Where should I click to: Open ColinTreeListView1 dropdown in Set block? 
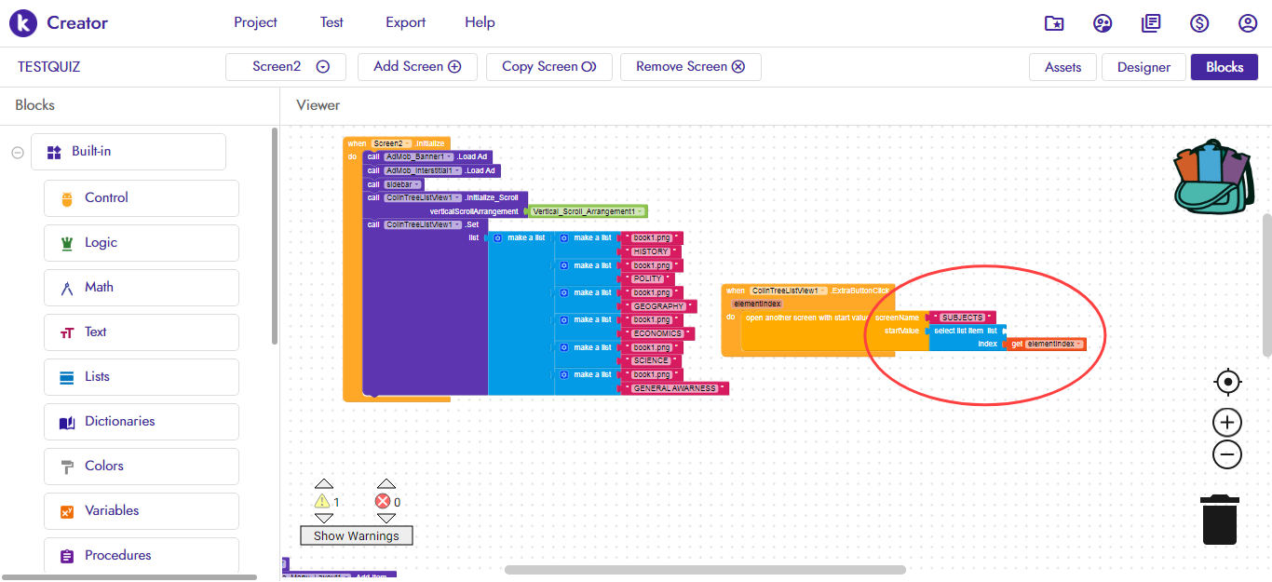tap(424, 225)
